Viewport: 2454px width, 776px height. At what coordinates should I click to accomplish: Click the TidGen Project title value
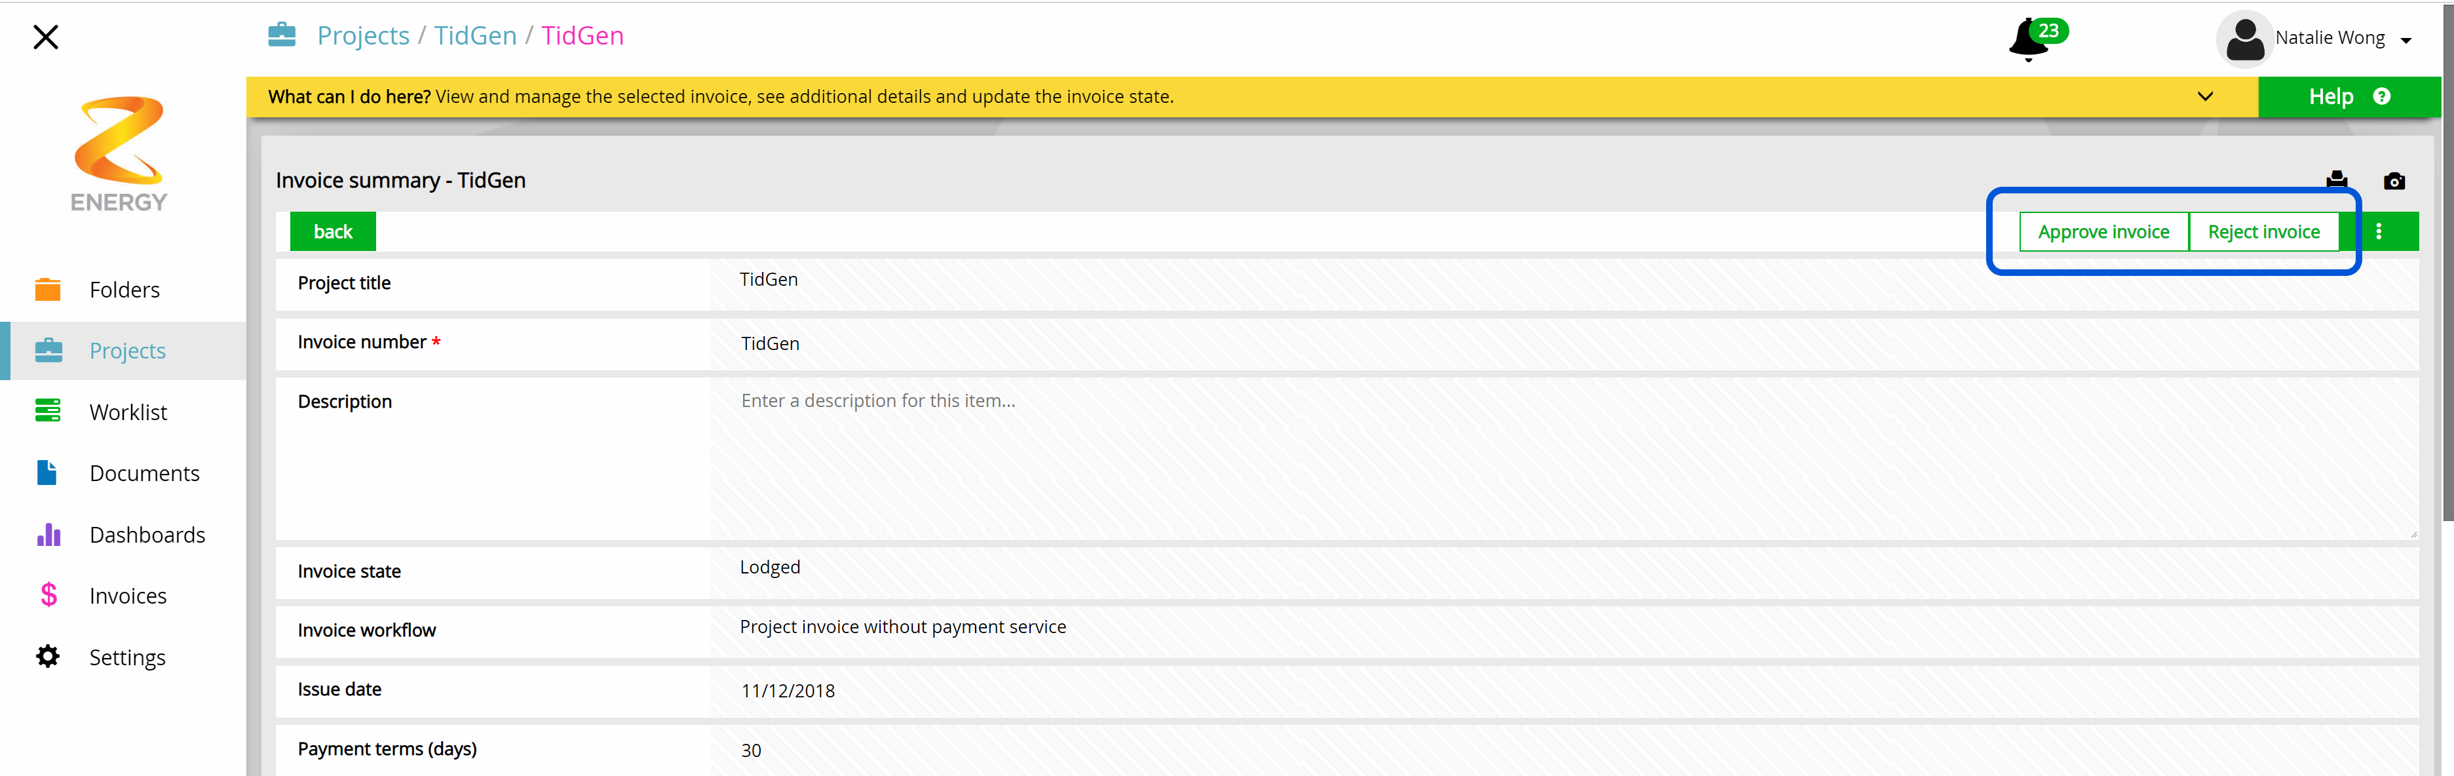click(769, 279)
